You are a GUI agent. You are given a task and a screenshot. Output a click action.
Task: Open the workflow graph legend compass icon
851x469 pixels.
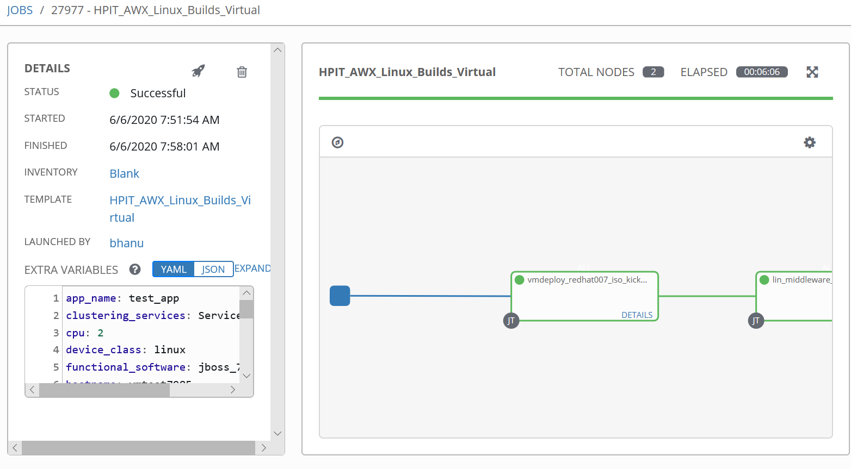pyautogui.click(x=337, y=141)
